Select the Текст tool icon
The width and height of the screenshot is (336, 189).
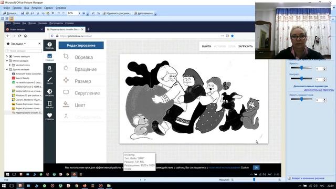coord(49,69)
